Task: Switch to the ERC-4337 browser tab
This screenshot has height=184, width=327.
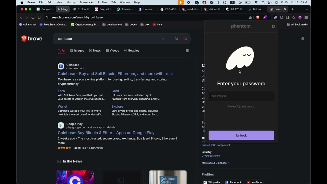Action: point(168,9)
